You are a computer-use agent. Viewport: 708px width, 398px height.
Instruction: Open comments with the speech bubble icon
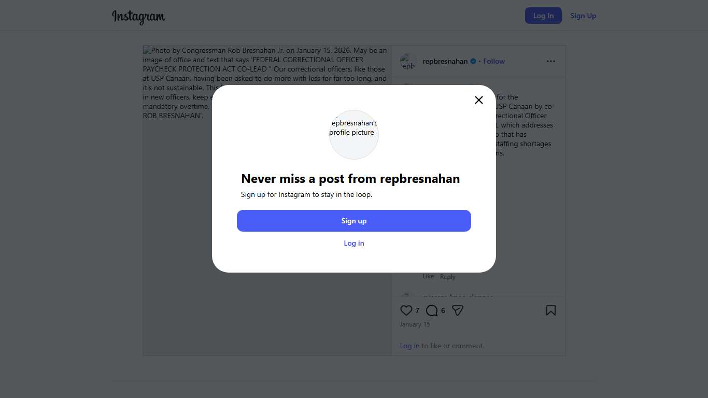[432, 310]
